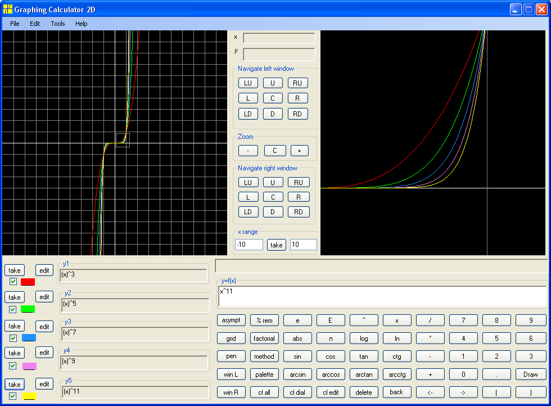Image resolution: width=551 pixels, height=406 pixels.
Task: Click the pen button
Action: (231, 356)
